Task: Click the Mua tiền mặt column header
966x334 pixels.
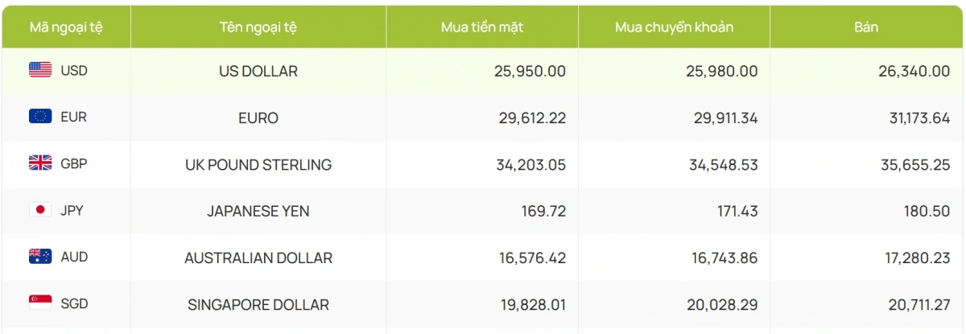Action: (482, 27)
